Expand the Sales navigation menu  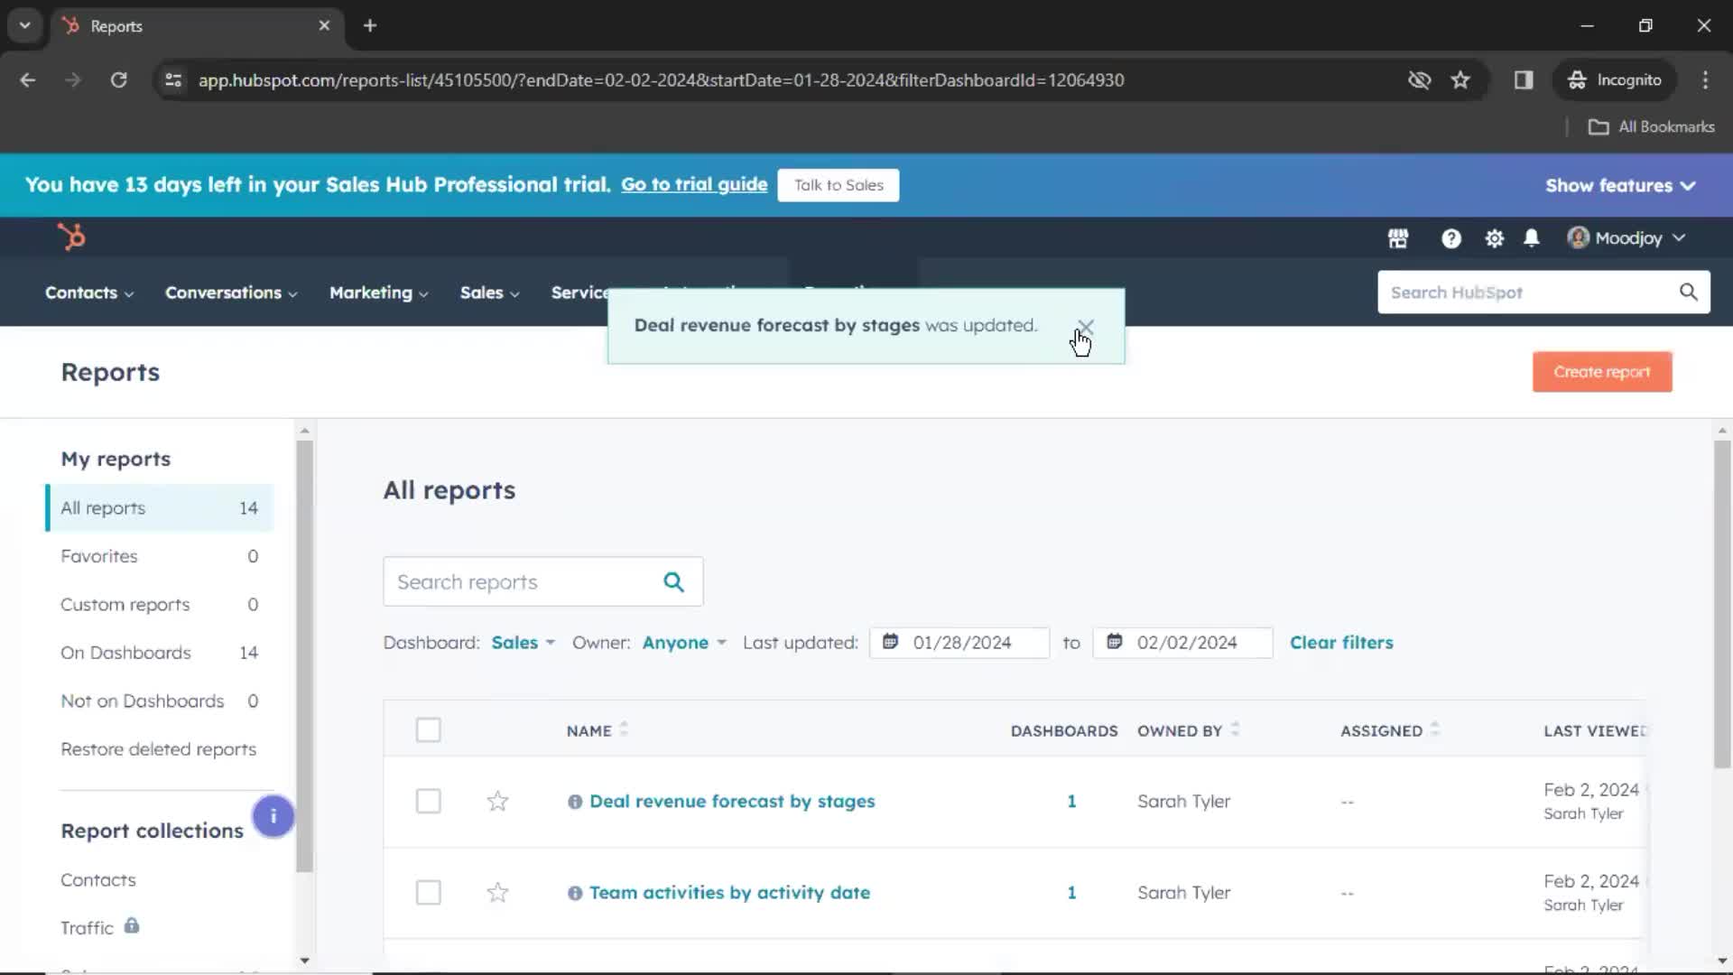click(x=489, y=293)
